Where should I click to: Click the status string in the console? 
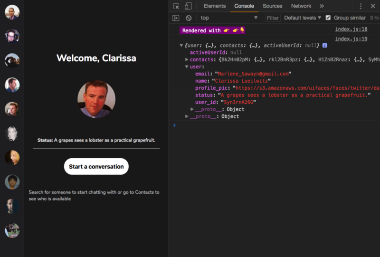(x=294, y=95)
